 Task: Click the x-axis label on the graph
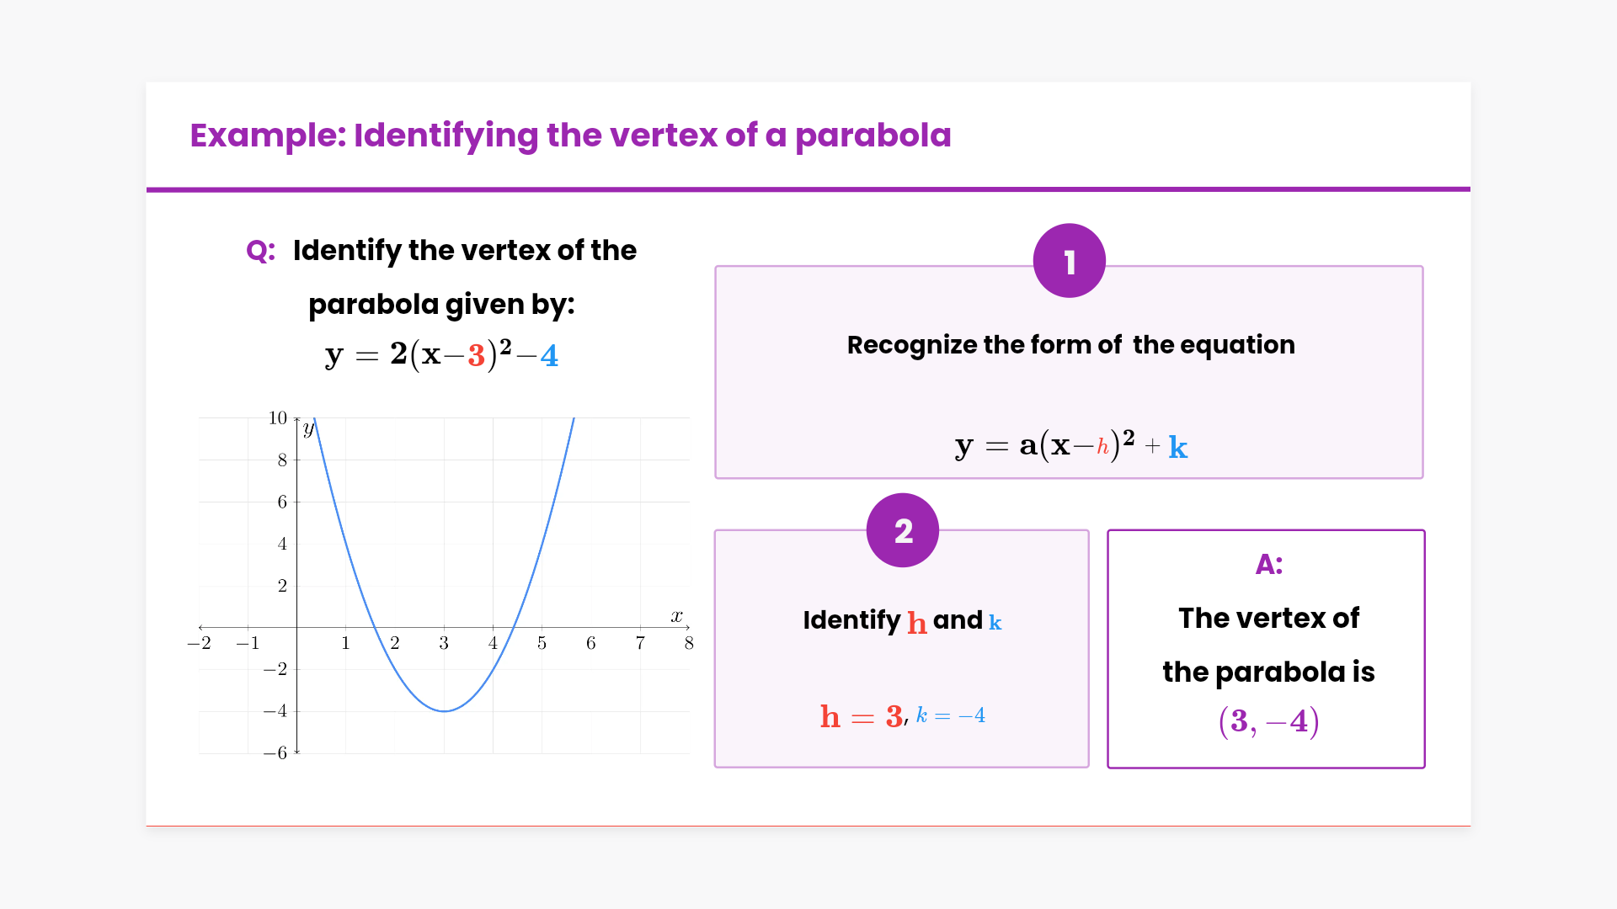676,616
